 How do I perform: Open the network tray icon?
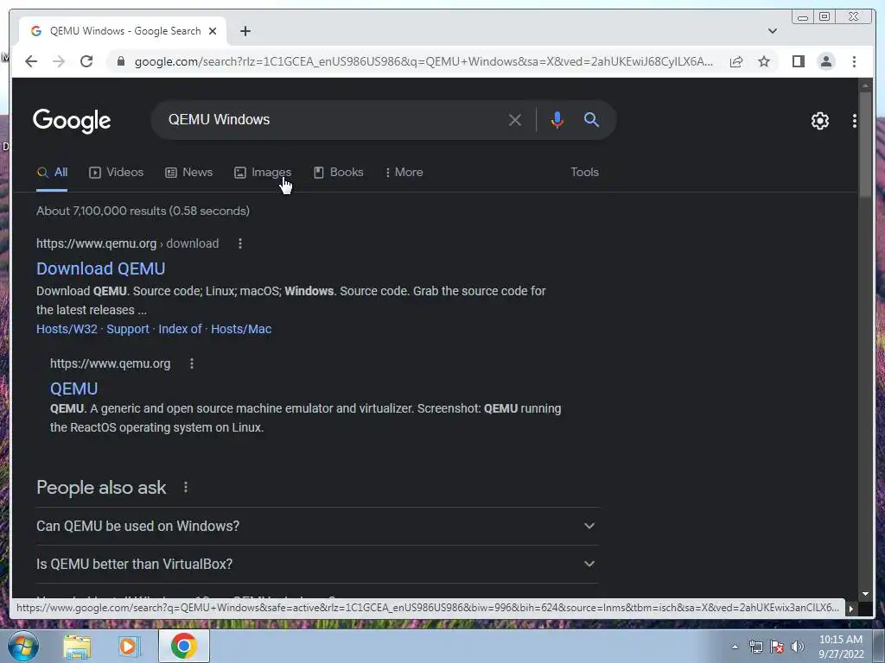(755, 647)
